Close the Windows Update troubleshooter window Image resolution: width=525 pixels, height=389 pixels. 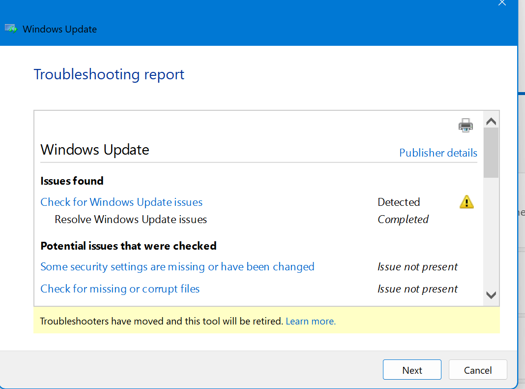click(x=502, y=3)
